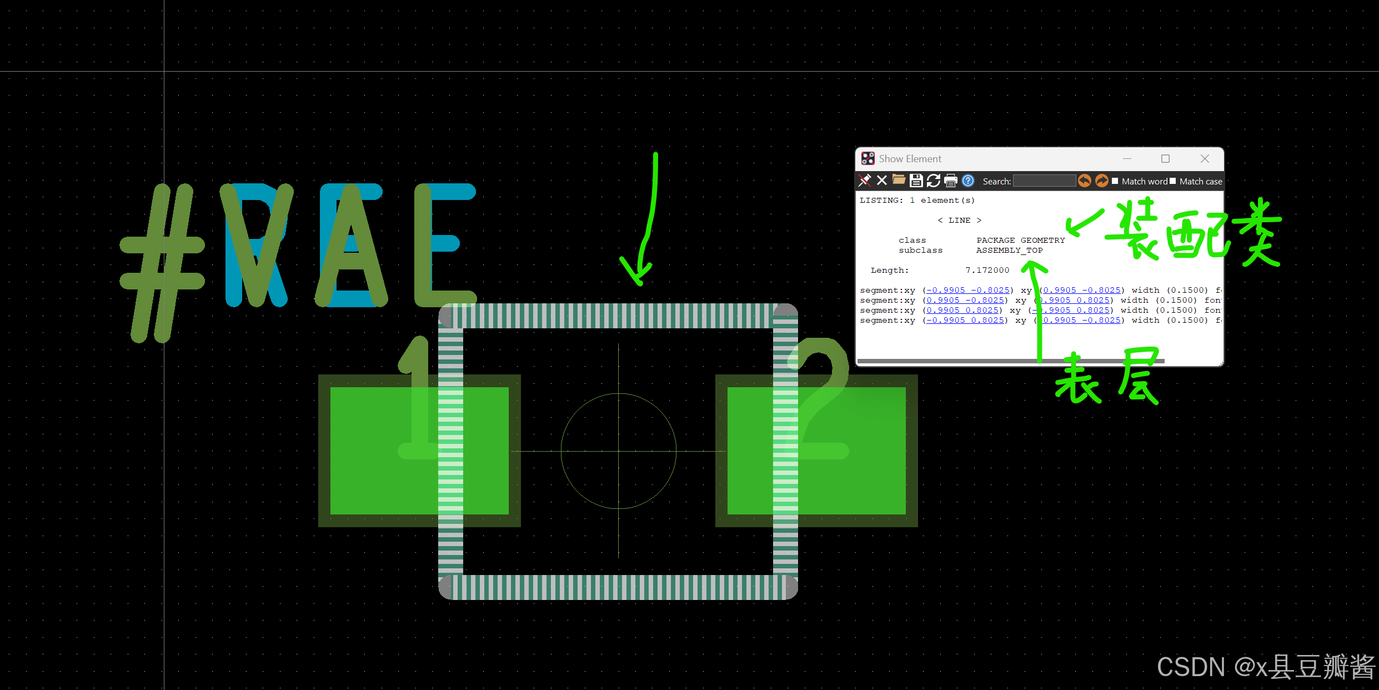
Task: Save listing with the floppy disk icon
Action: click(x=916, y=181)
